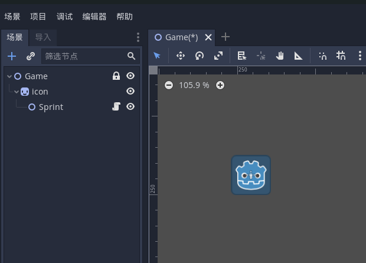Select the Game root node

36,76
